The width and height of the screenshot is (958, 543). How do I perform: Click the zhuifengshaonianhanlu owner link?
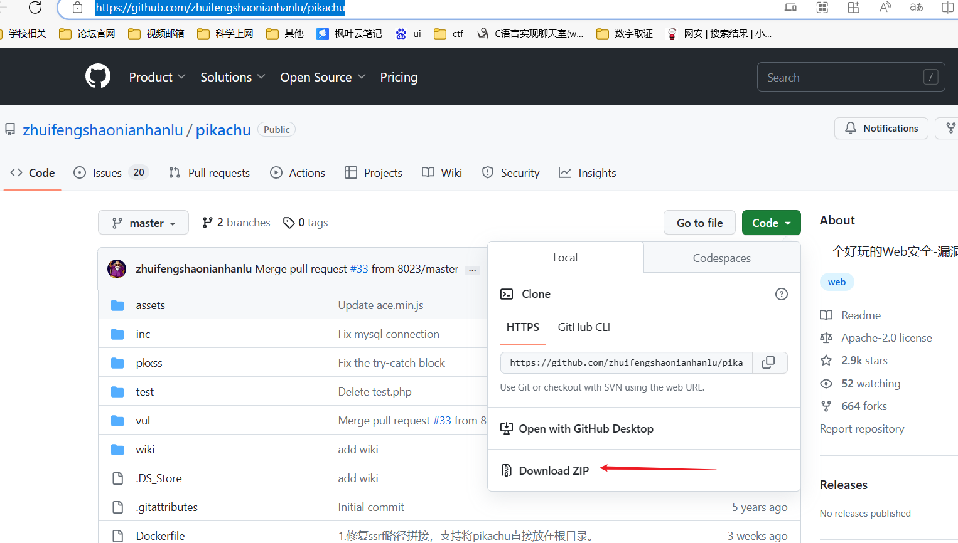[103, 130]
